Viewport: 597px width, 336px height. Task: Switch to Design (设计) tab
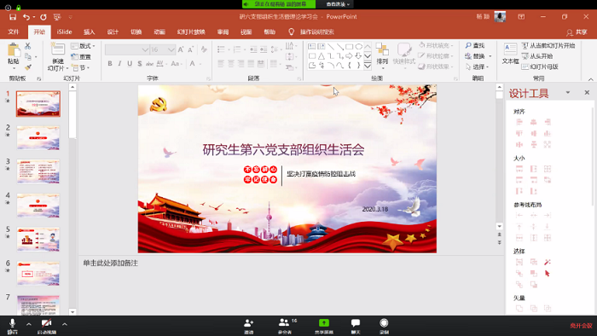coord(113,32)
